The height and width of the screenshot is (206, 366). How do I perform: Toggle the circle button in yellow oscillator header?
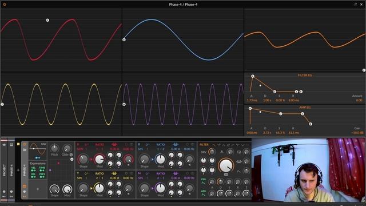[126, 173]
